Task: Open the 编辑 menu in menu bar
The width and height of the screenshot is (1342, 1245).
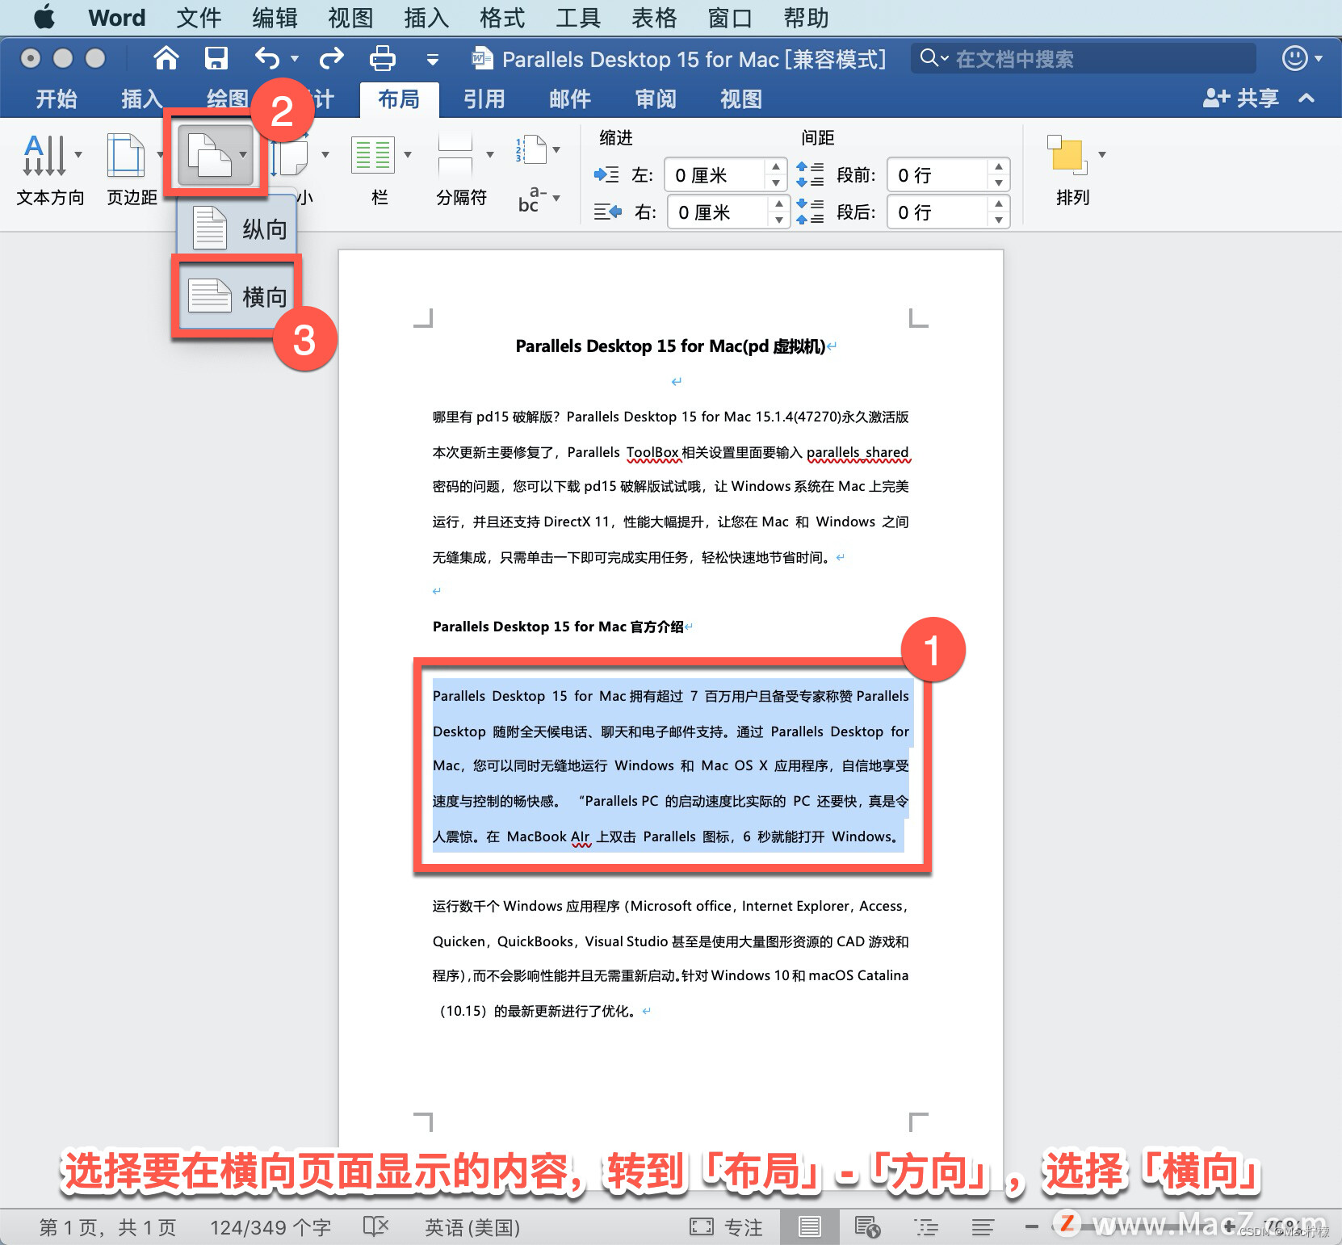Action: point(275,18)
